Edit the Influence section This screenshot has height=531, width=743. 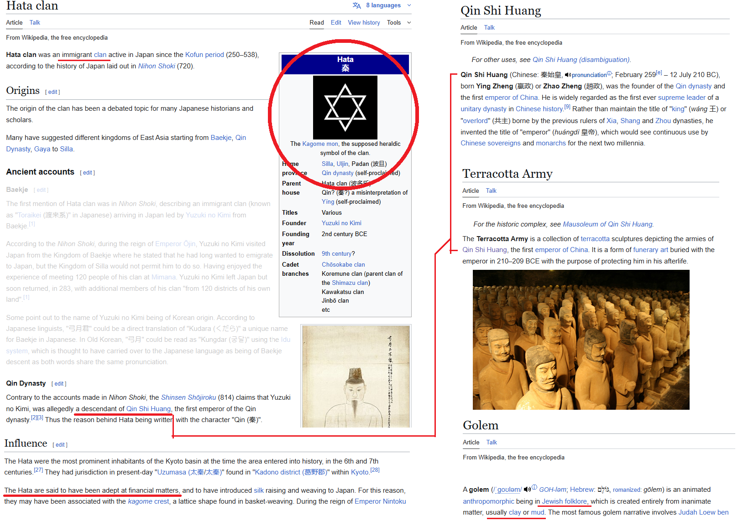click(60, 445)
